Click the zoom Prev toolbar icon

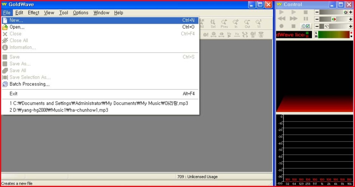(224, 24)
